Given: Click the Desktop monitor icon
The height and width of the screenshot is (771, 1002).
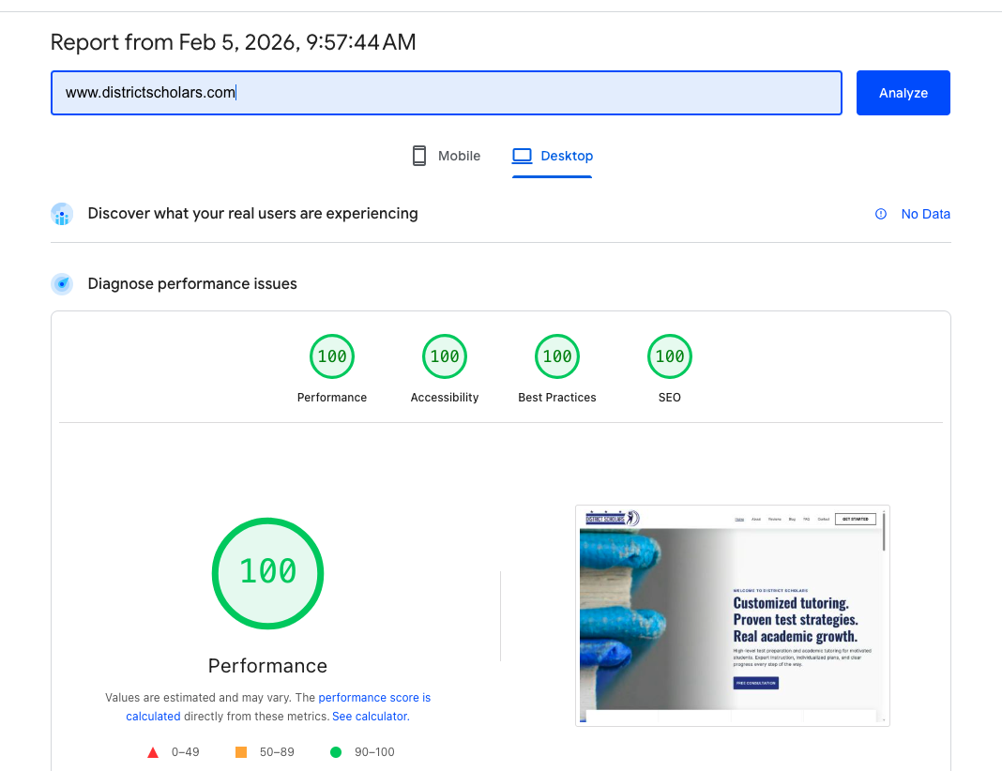Looking at the screenshot, I should [522, 155].
